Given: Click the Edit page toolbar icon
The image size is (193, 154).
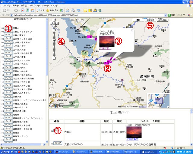Looking at the screenshot, I should tap(78, 11).
